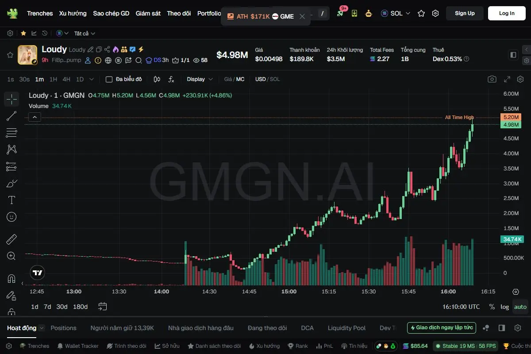Open the Display dropdown

pyautogui.click(x=200, y=79)
